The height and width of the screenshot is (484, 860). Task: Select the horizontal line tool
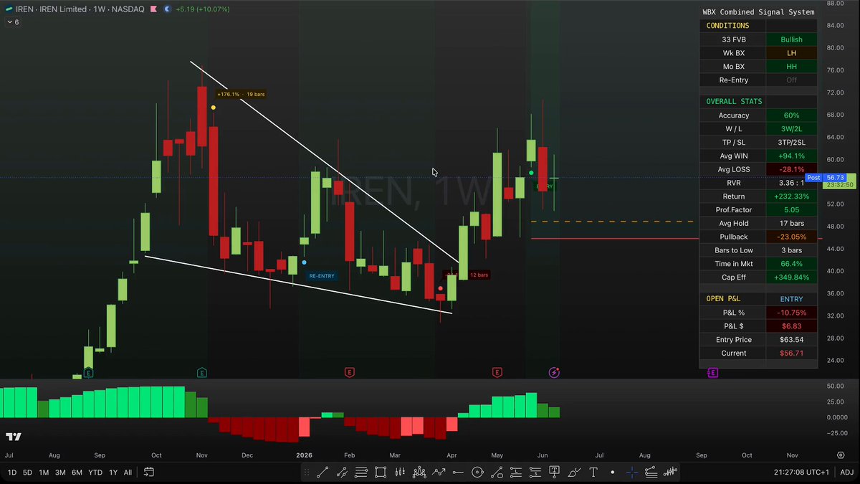tap(458, 472)
